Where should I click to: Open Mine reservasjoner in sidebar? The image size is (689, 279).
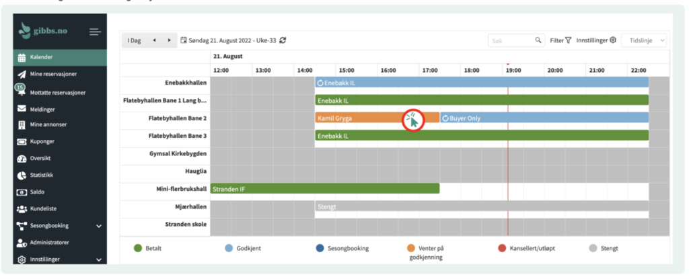(x=54, y=74)
